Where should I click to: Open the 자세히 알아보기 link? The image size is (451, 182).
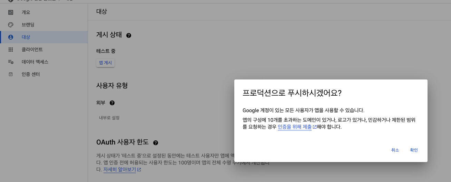click(x=119, y=170)
